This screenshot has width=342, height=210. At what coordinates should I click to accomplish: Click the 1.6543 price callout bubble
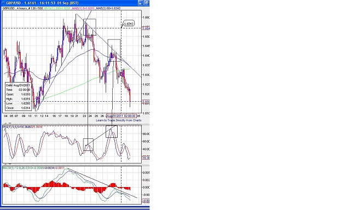[x=129, y=24]
